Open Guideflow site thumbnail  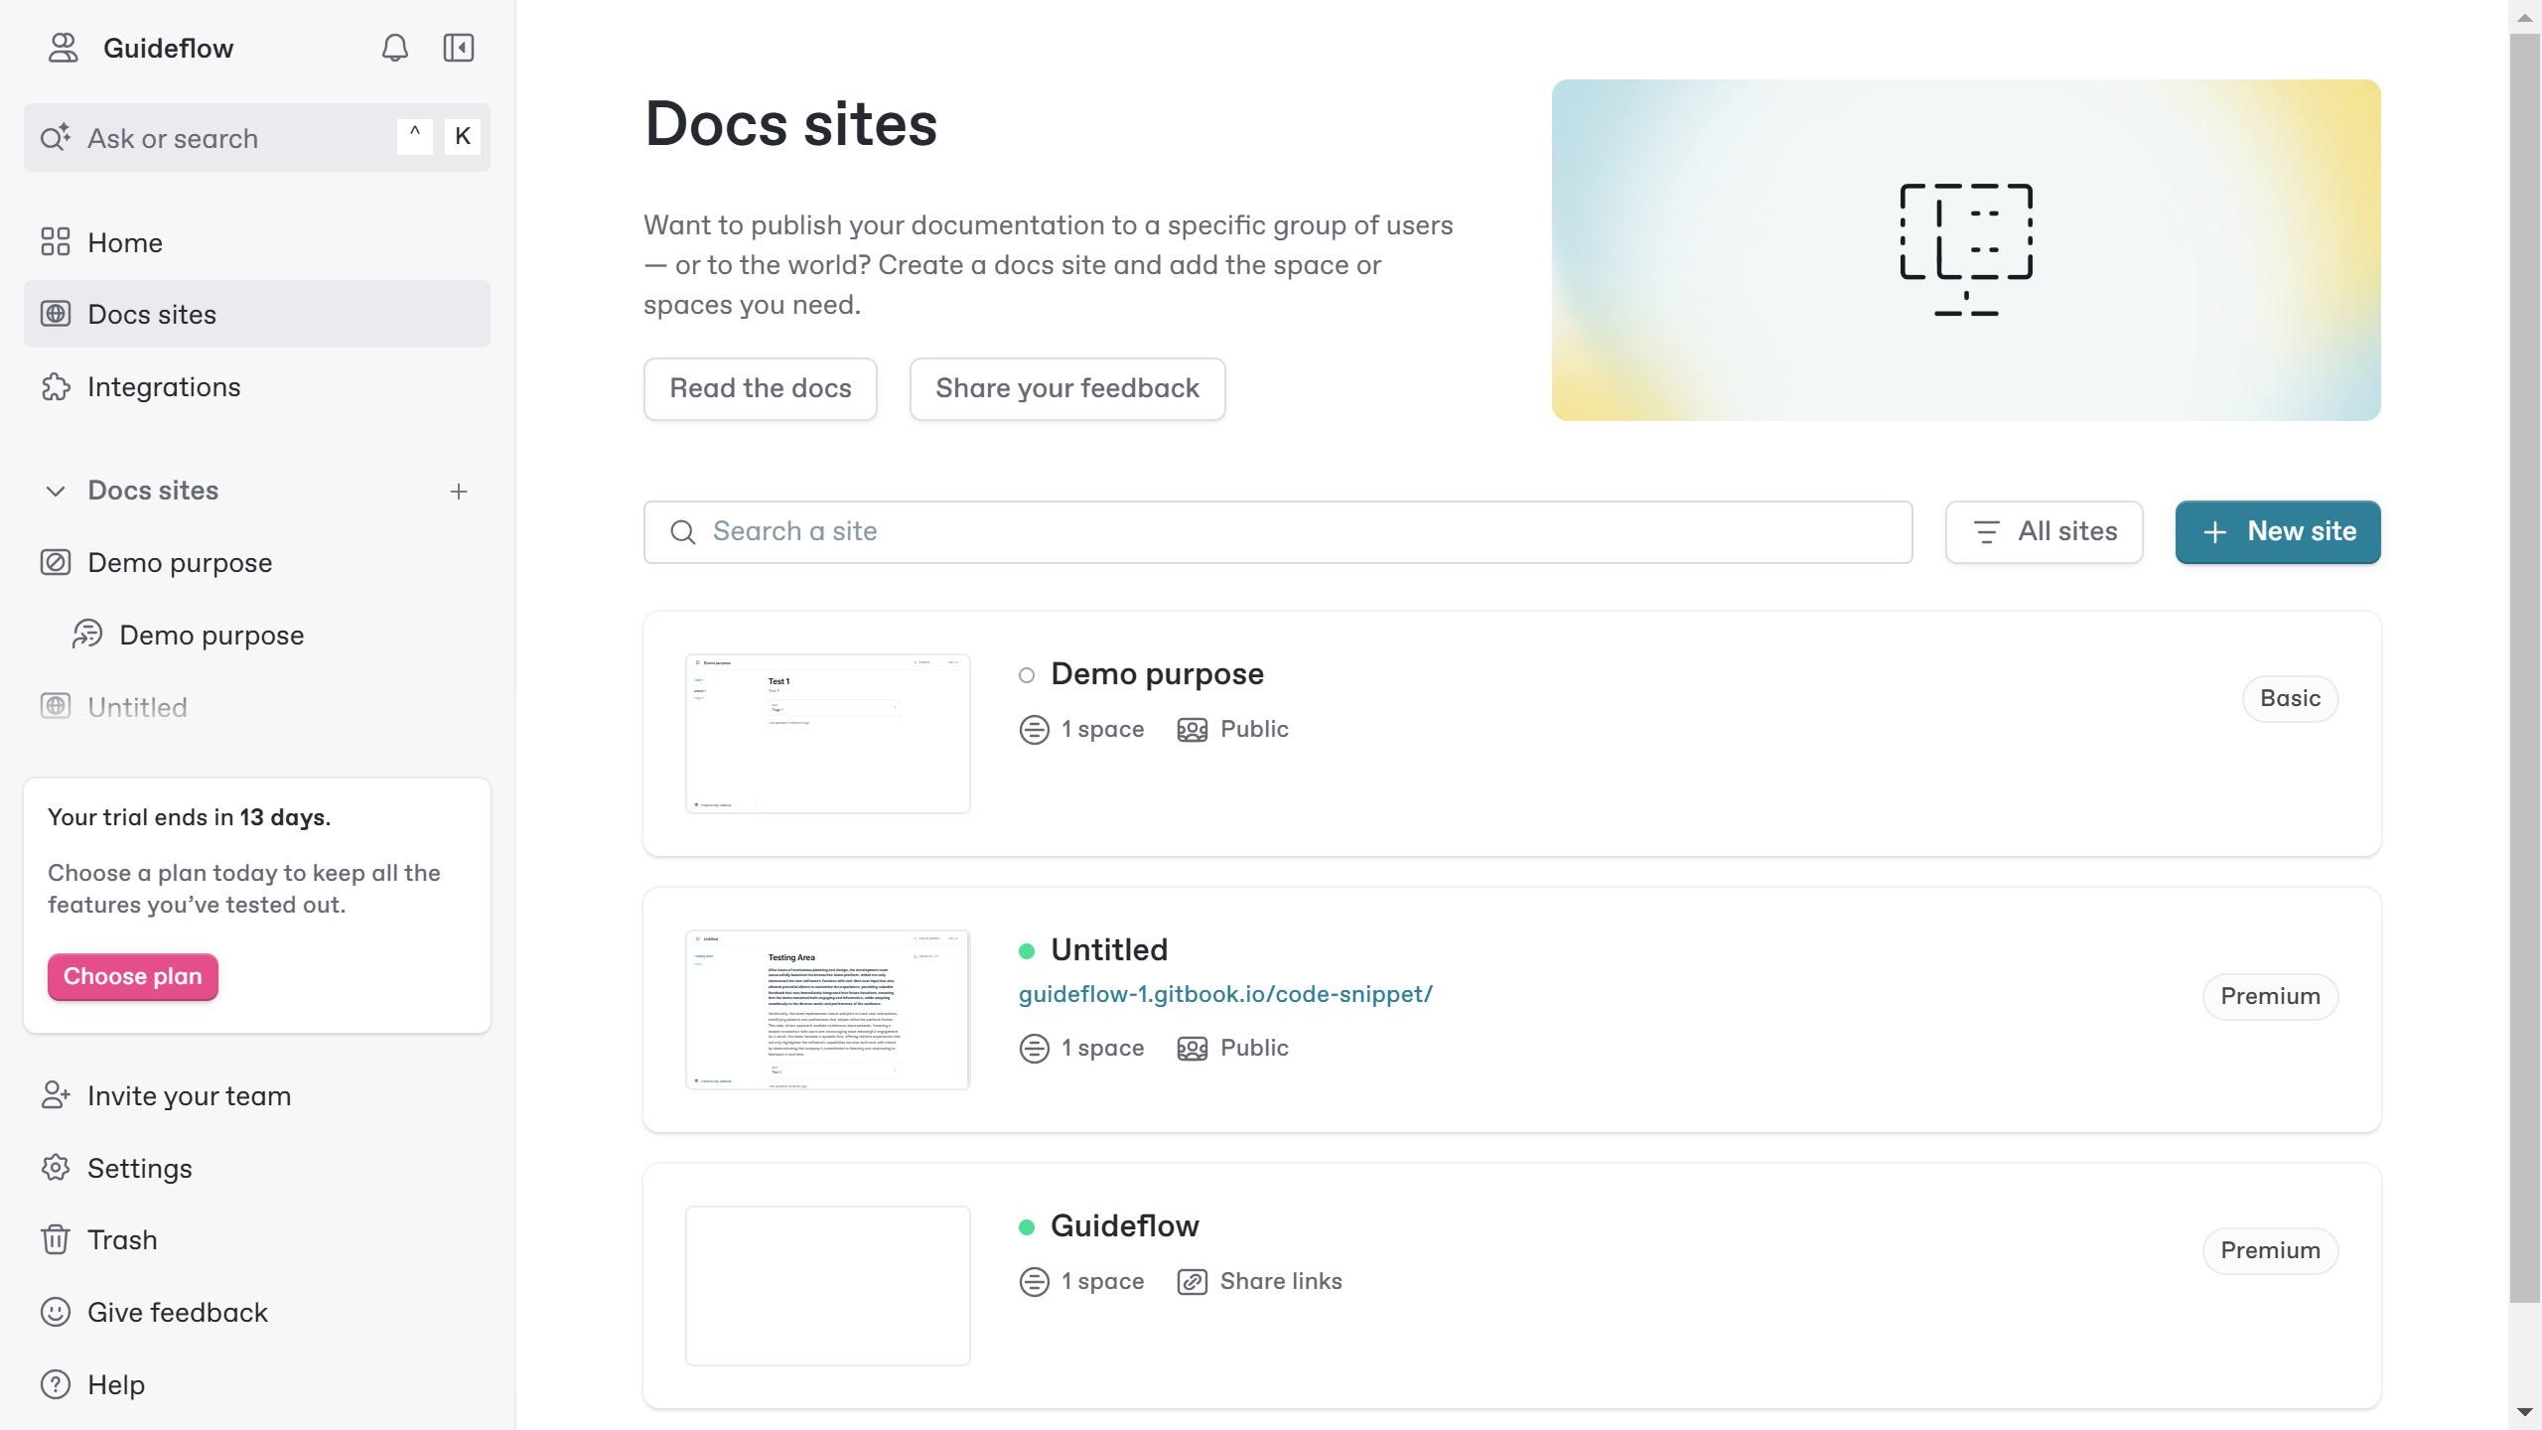(x=827, y=1285)
